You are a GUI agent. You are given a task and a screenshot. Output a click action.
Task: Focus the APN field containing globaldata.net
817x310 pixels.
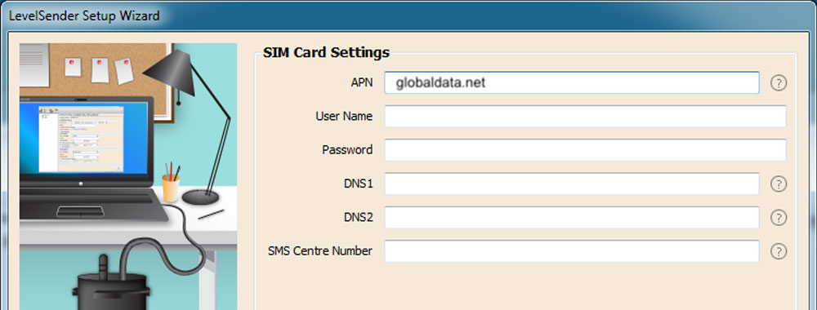tap(572, 82)
